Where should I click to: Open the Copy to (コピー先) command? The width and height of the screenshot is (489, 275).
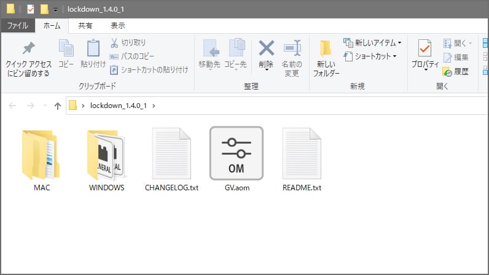click(x=235, y=54)
